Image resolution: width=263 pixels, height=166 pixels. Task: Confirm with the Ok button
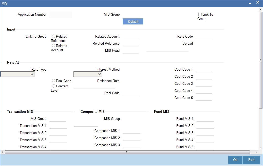pos(235,160)
